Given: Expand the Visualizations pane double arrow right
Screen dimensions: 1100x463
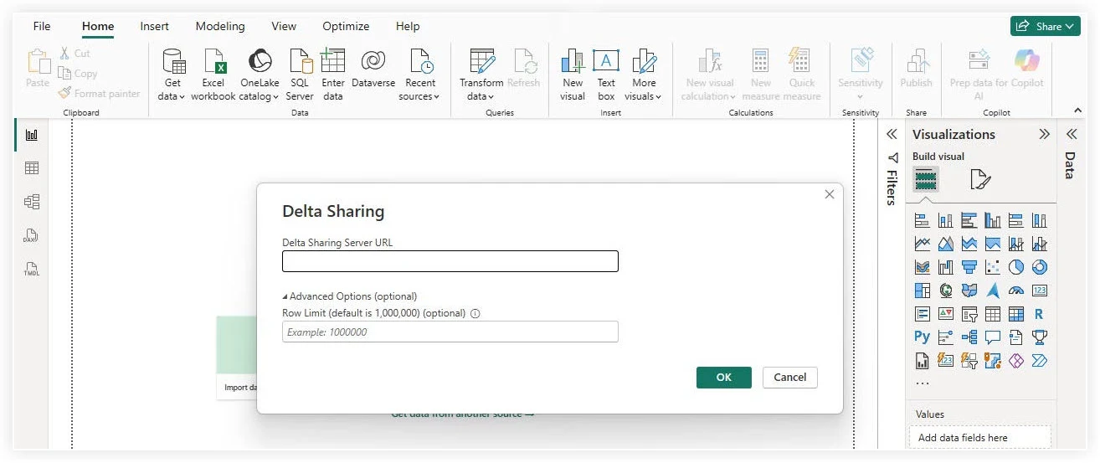Looking at the screenshot, I should [1044, 134].
